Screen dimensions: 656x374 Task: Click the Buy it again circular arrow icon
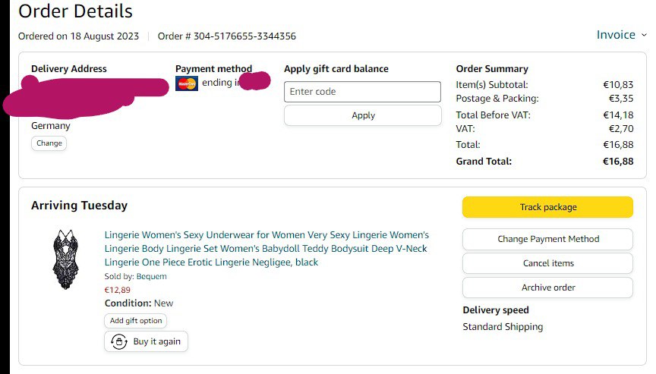118,341
